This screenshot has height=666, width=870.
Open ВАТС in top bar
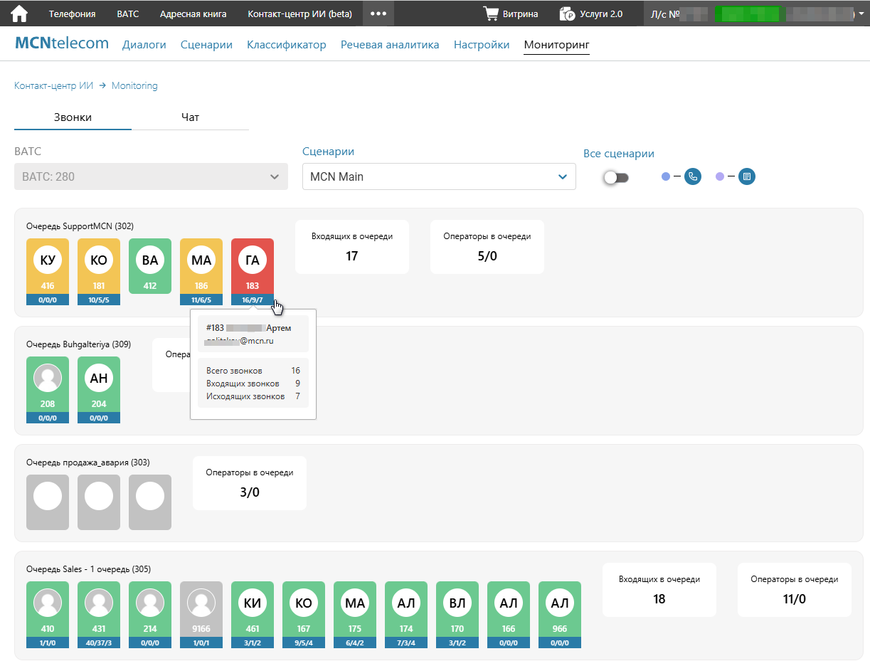tap(128, 14)
